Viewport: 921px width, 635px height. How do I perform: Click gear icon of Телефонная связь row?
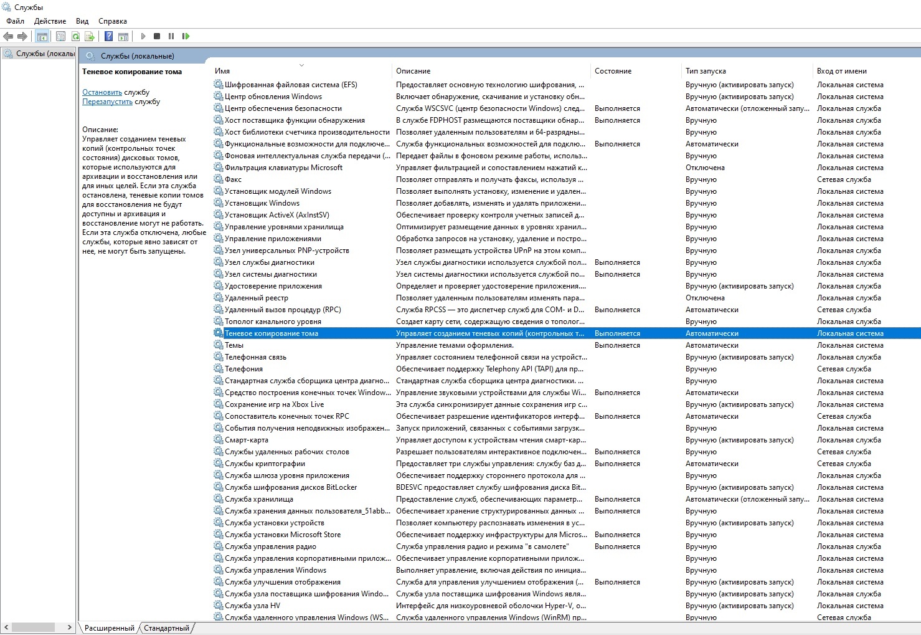[218, 356]
